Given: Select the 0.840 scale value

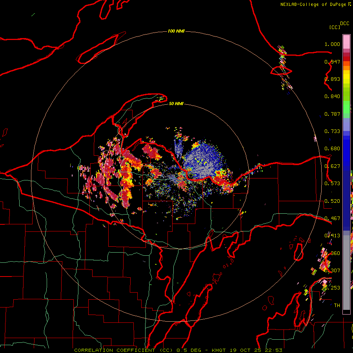Looking at the screenshot, I should [x=332, y=96].
